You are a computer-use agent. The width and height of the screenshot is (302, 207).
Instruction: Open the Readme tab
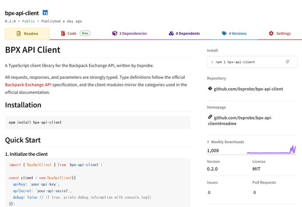click(x=27, y=34)
